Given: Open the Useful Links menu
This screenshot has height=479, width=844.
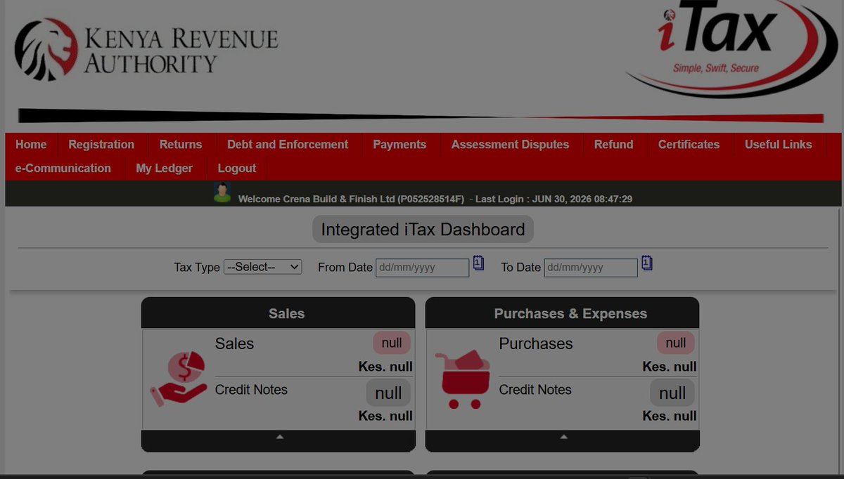Looking at the screenshot, I should (778, 145).
